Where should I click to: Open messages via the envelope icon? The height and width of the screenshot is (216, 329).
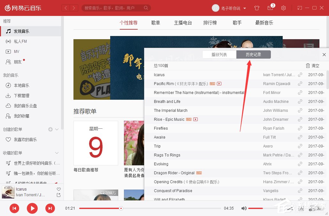[270, 8]
